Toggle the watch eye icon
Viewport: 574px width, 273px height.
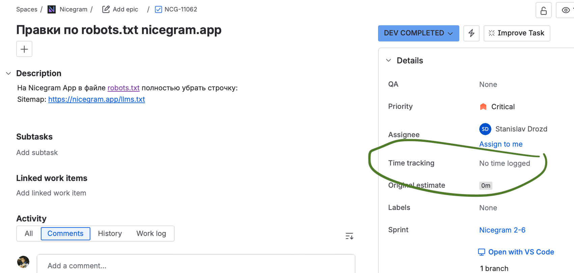click(x=566, y=10)
